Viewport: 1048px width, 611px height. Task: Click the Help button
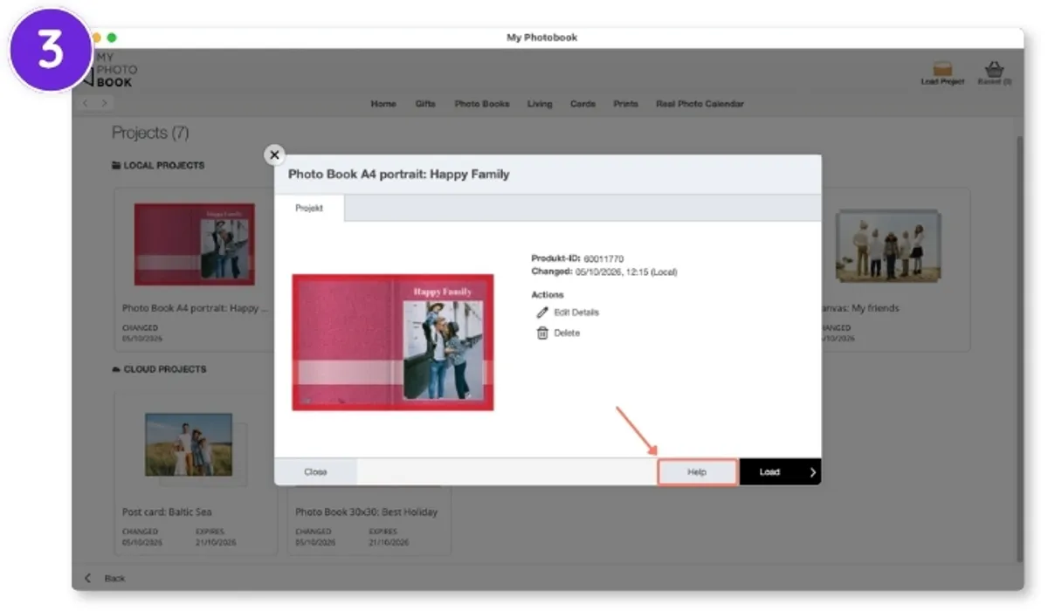[x=697, y=472]
